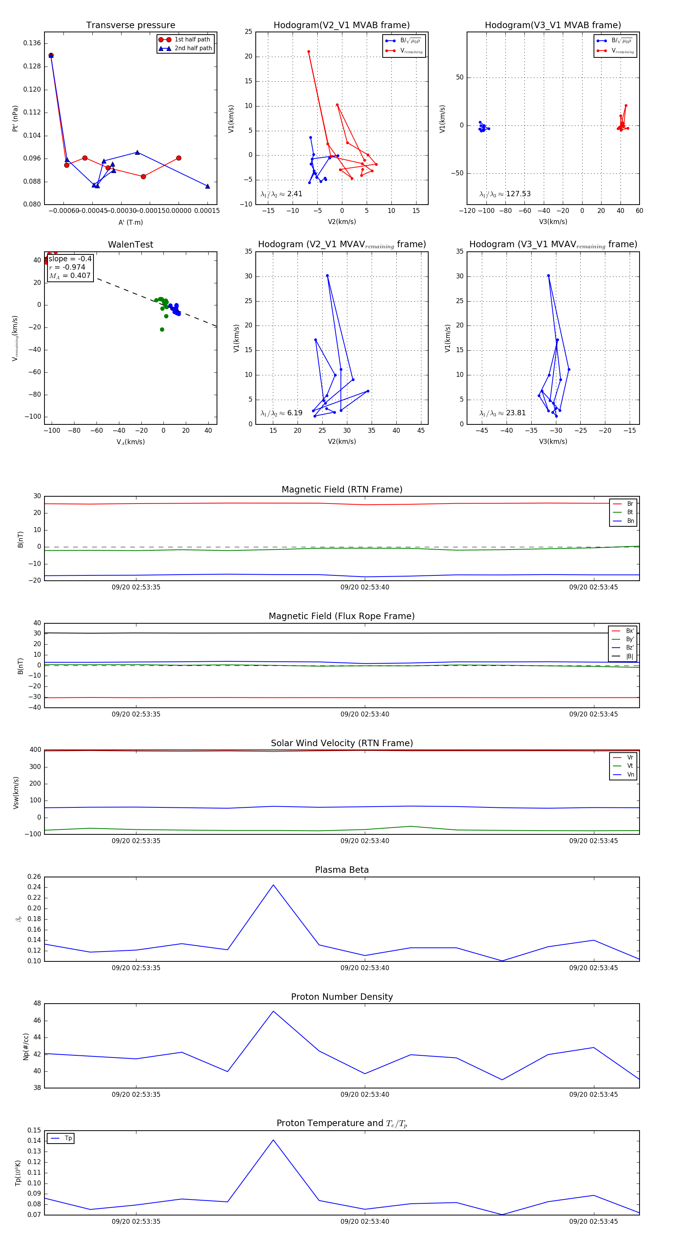This screenshot has height=1255, width=684.
Task: Select the Br legend entry in RTN magnetic field
Action: (x=624, y=504)
